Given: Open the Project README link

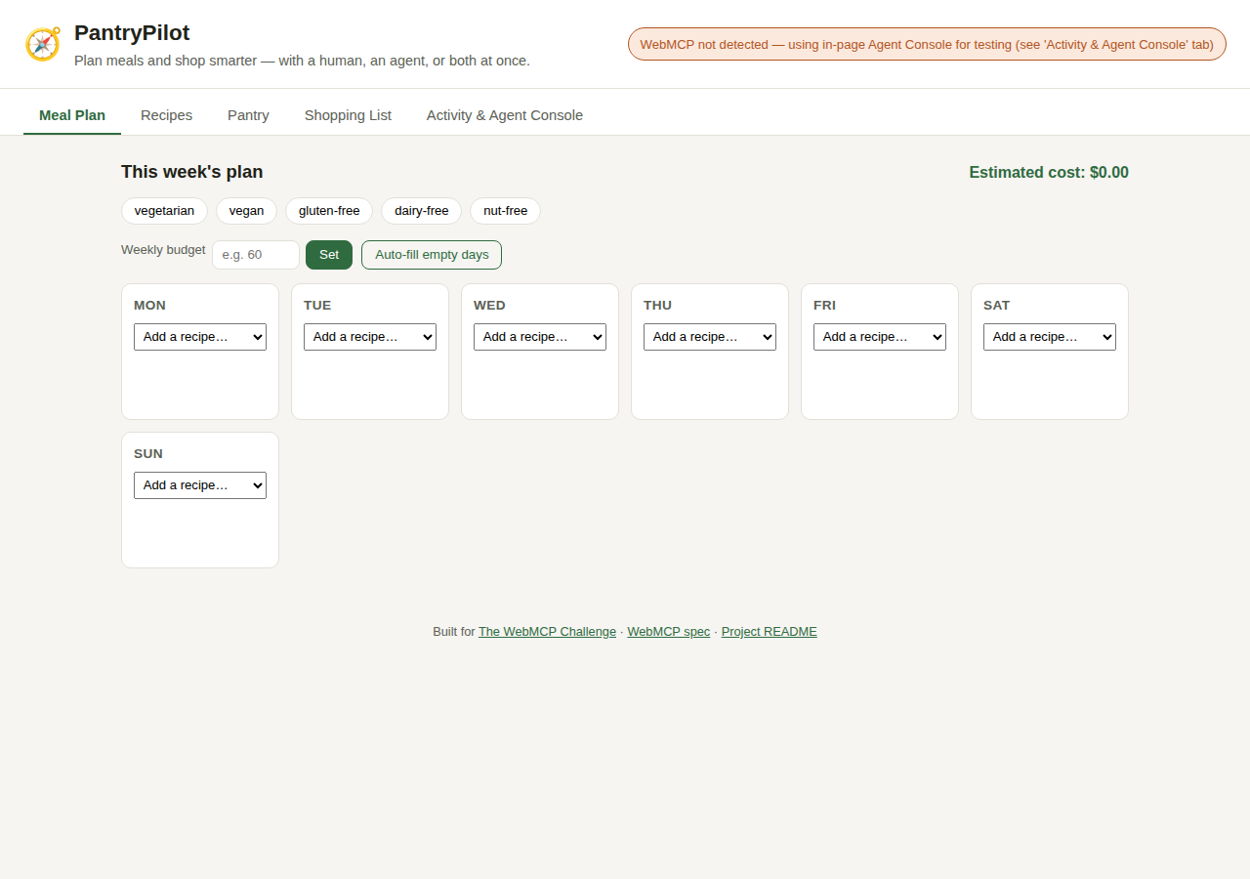Looking at the screenshot, I should [770, 632].
